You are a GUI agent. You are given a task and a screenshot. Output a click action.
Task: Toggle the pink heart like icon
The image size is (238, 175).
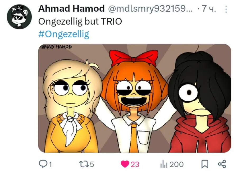[125, 164]
